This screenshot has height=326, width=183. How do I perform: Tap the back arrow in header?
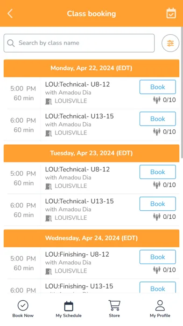pyautogui.click(x=10, y=14)
